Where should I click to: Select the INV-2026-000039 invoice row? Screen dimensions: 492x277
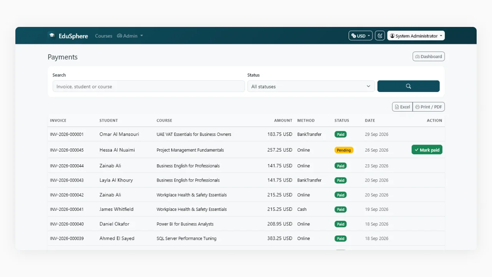click(246, 239)
